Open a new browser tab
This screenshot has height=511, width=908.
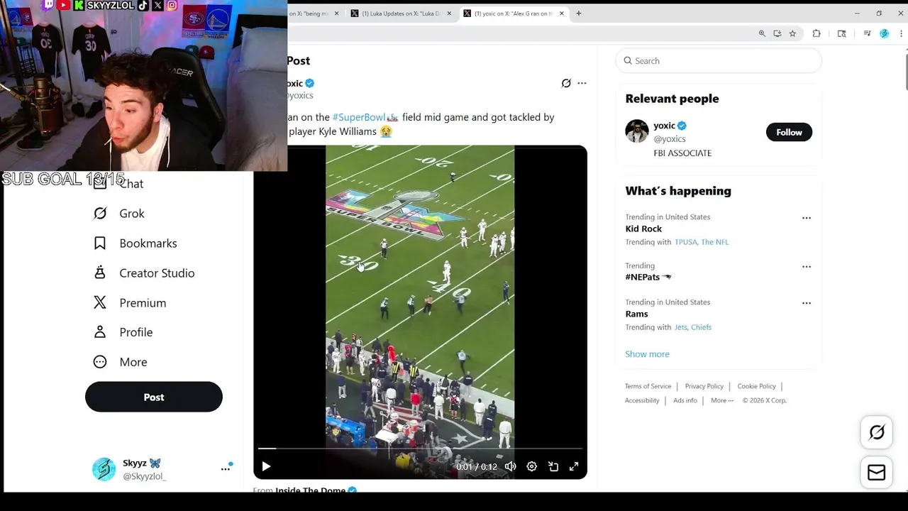pos(579,13)
